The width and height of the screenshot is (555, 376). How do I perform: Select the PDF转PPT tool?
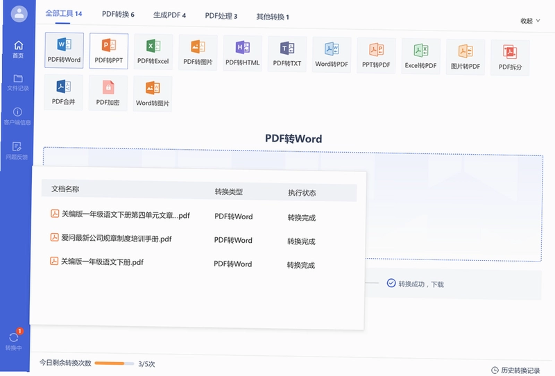click(x=109, y=51)
